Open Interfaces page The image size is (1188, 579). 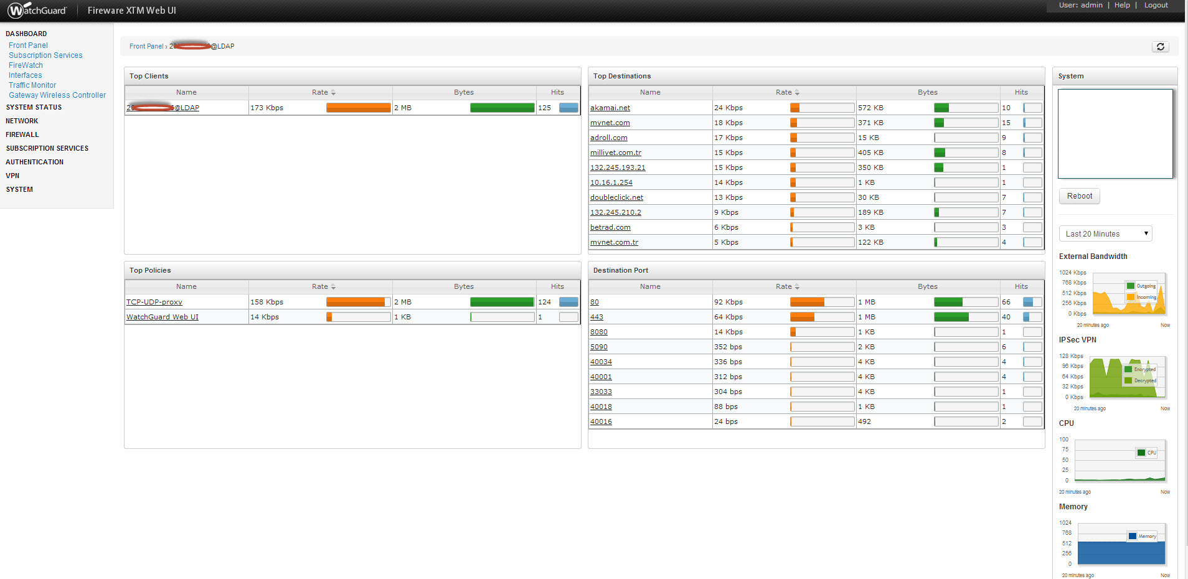tap(26, 75)
